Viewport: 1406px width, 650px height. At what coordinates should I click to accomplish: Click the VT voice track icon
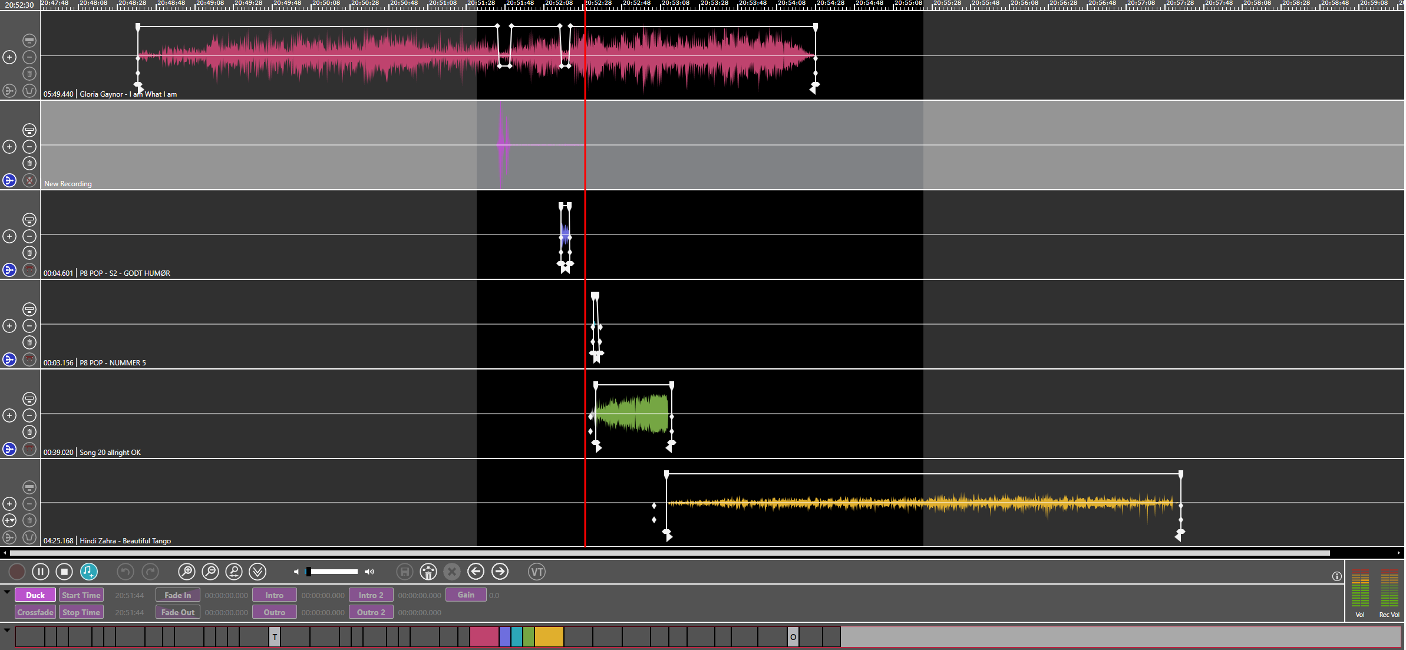point(536,572)
